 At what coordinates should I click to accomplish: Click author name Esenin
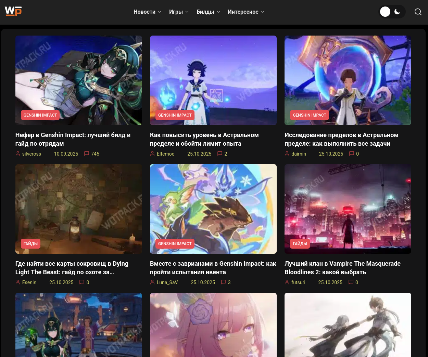[x=29, y=282]
